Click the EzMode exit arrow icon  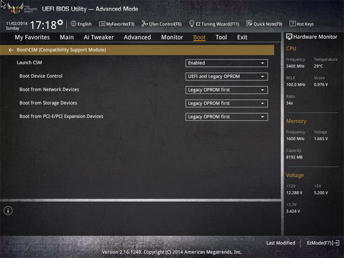tap(336, 243)
